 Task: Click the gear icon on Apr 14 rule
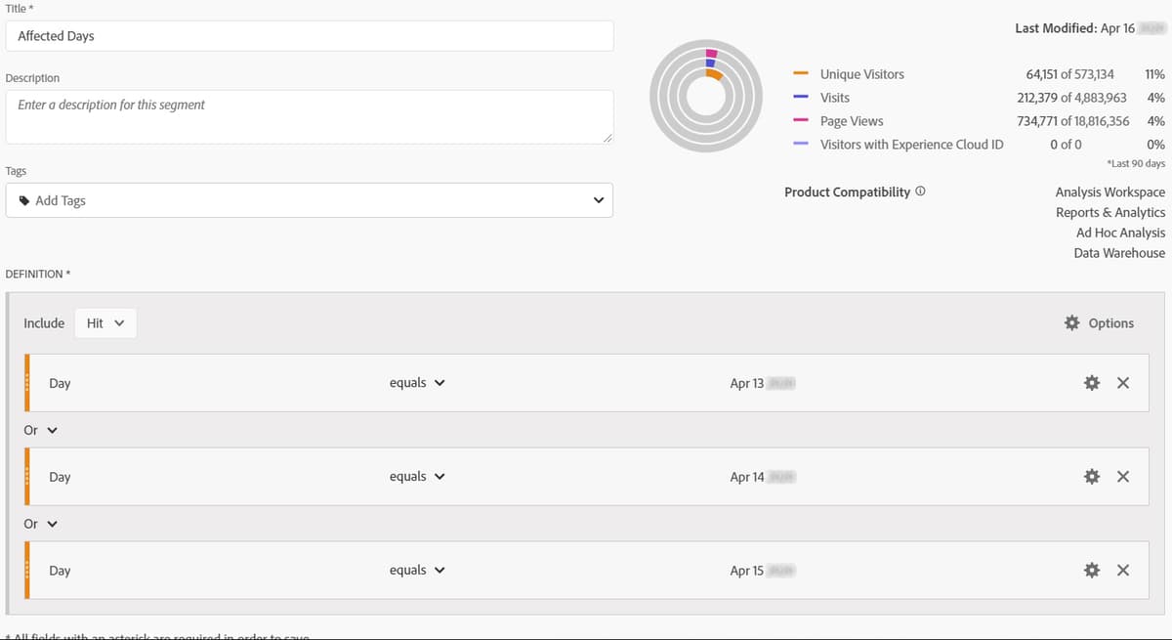[x=1091, y=476]
